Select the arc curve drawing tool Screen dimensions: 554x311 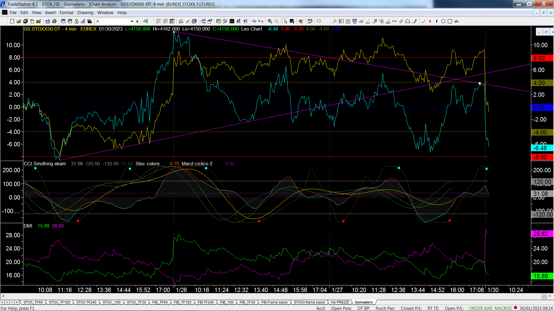423,21
